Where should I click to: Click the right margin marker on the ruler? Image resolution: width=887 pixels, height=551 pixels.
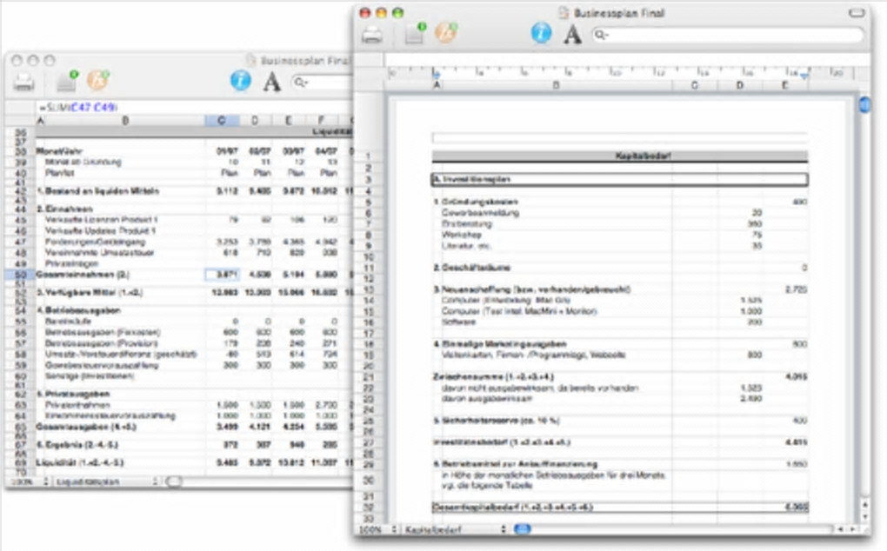click(x=804, y=74)
